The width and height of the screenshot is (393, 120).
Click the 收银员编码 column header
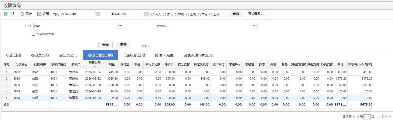[x=59, y=64]
